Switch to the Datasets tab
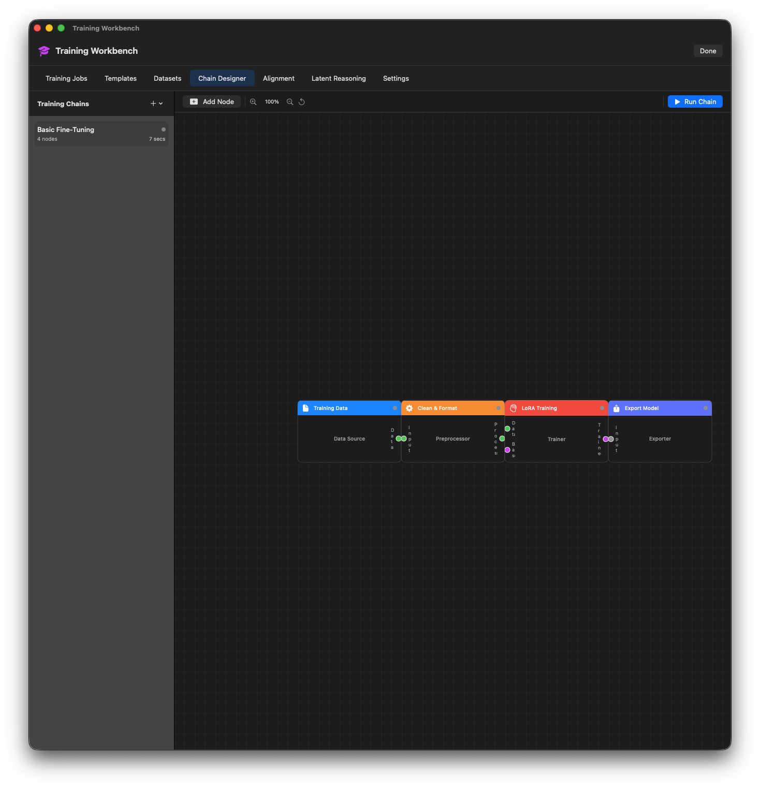Viewport: 760px width, 788px height. click(167, 78)
